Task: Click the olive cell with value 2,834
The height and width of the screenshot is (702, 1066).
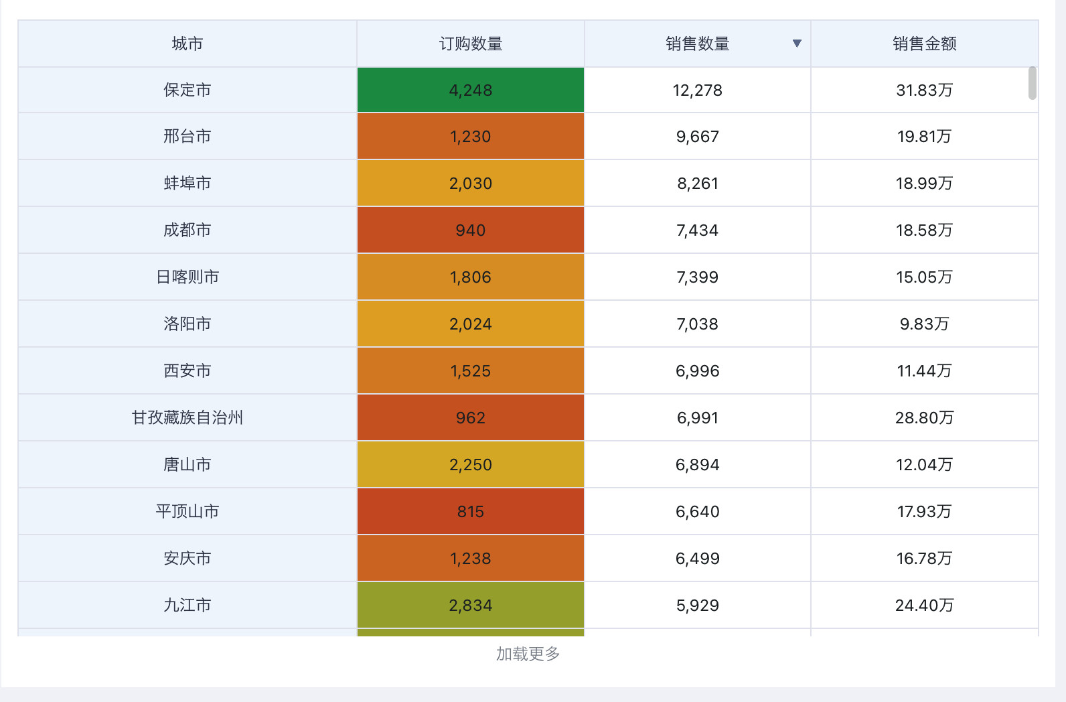Action: [471, 606]
